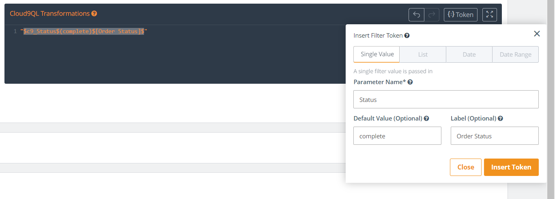Viewport: 555px width, 199px height.
Task: Click the redo arrow icon
Action: [x=432, y=15]
